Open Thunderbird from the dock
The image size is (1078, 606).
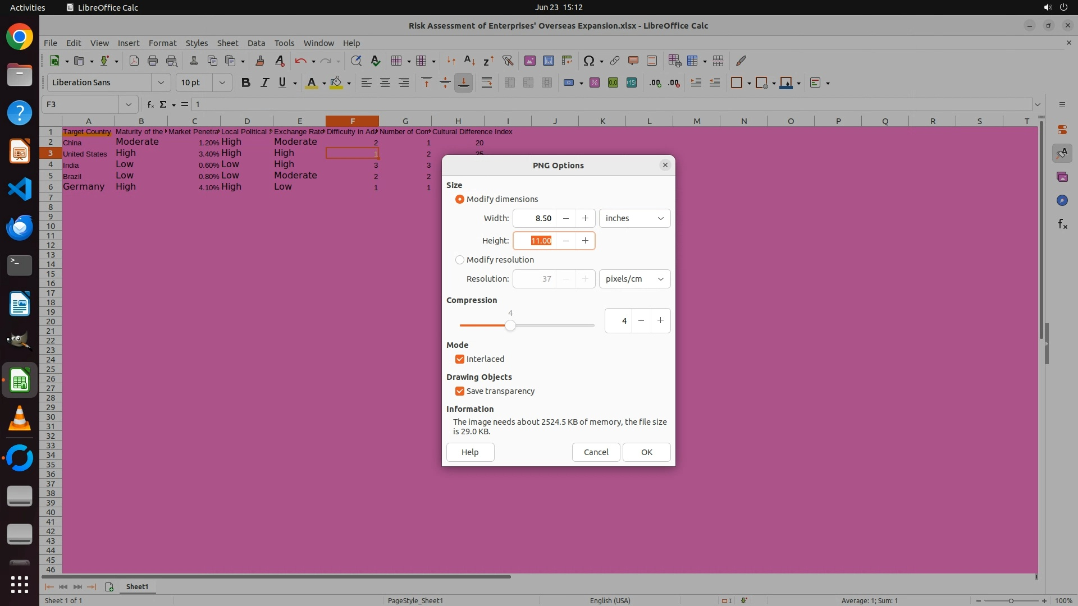coord(20,227)
